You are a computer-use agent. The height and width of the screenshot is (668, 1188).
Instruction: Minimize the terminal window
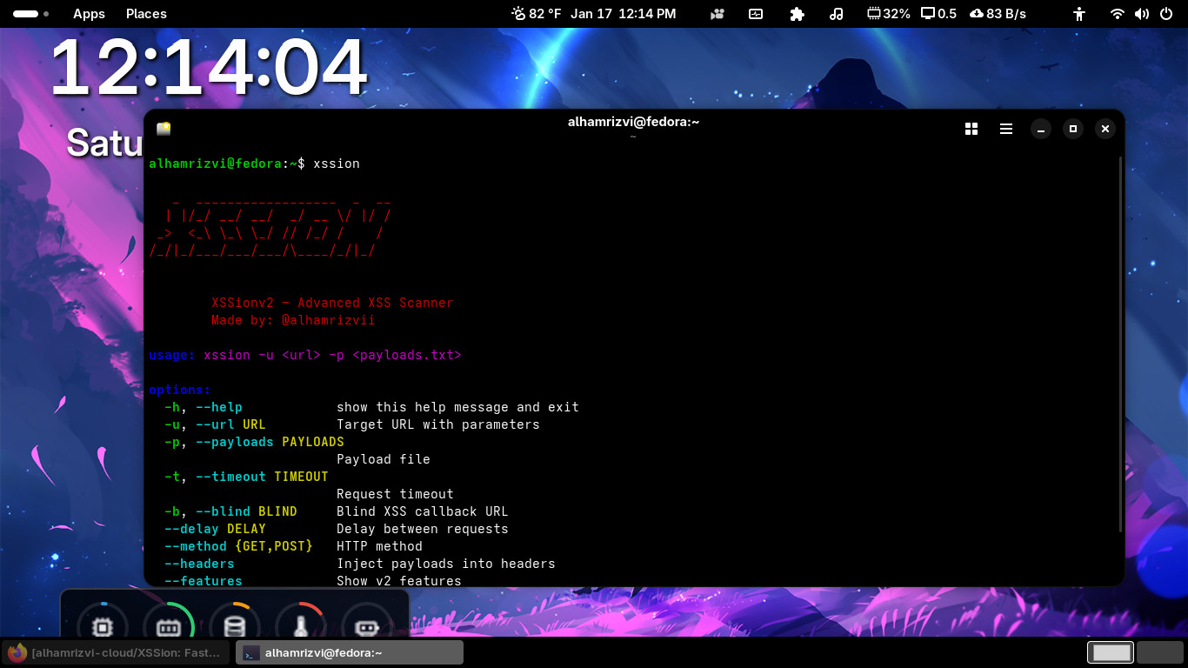point(1041,129)
